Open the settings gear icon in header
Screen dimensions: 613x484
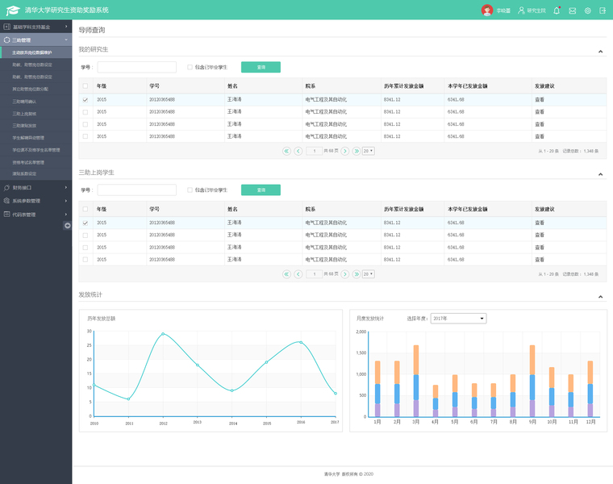pyautogui.click(x=587, y=11)
